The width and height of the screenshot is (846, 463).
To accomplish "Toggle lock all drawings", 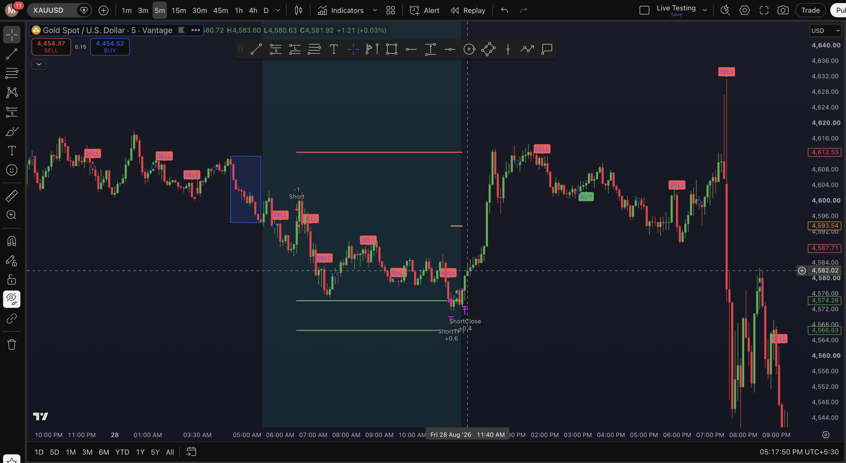I will 12,280.
